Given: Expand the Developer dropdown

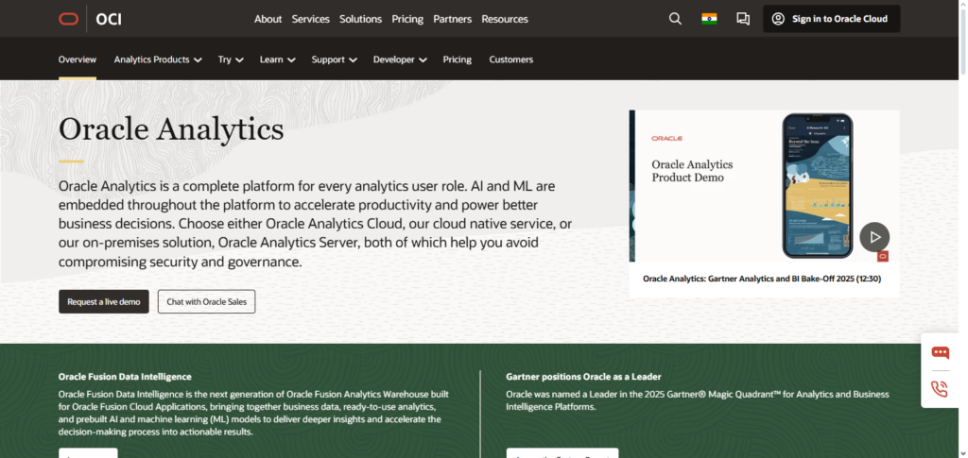Looking at the screenshot, I should click(400, 59).
